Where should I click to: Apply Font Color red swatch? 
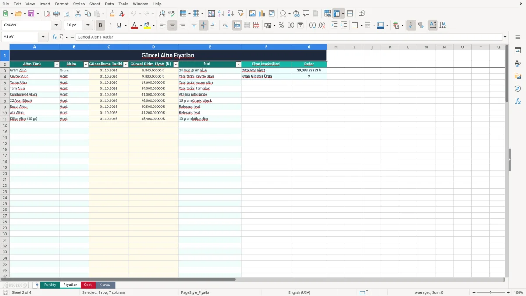pyautogui.click(x=134, y=25)
